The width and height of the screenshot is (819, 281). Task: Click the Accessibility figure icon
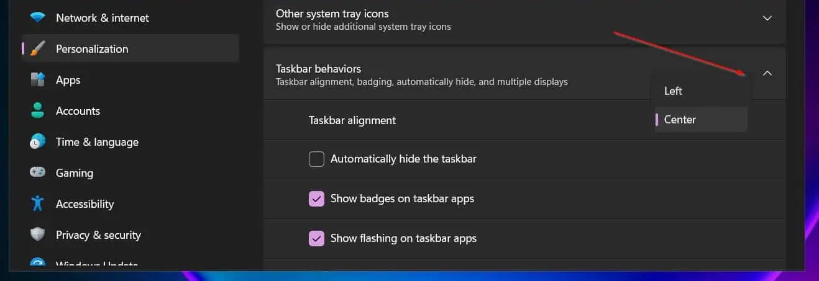point(38,204)
